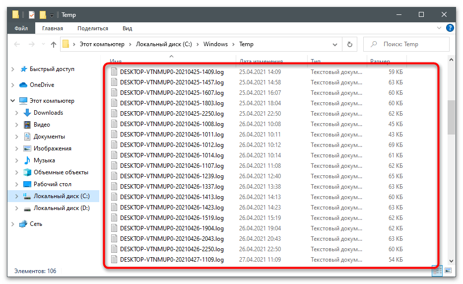This screenshot has width=463, height=284.
Task: Click the icon of DESKTOP-VTNMUP0-20210425-1457.log
Action: point(114,82)
